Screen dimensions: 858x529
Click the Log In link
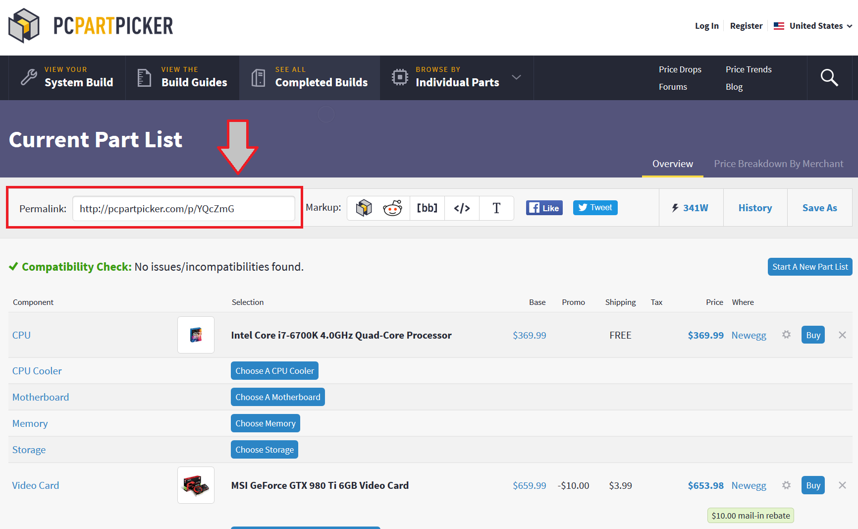(706, 26)
